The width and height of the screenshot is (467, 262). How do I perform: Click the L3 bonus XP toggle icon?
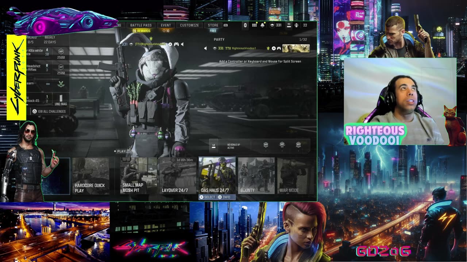coord(214,146)
